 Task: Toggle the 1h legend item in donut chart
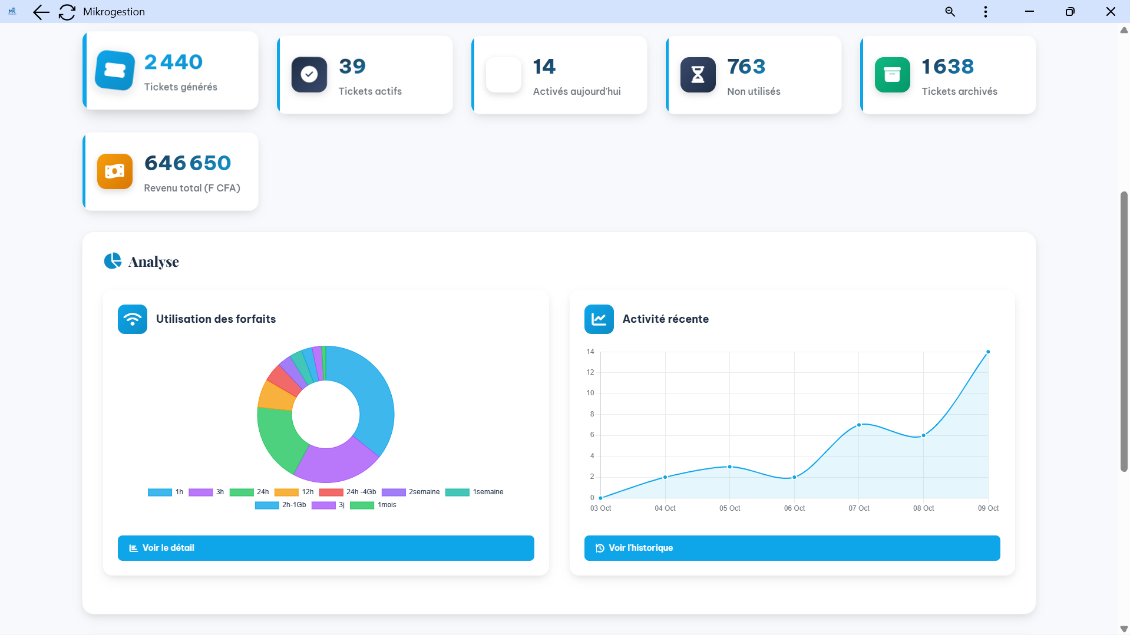click(166, 492)
